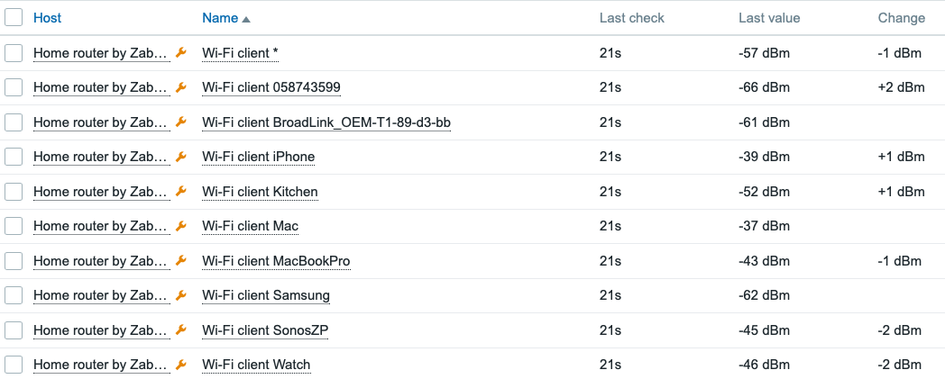Open Home router host link in Samsung row

(x=100, y=295)
